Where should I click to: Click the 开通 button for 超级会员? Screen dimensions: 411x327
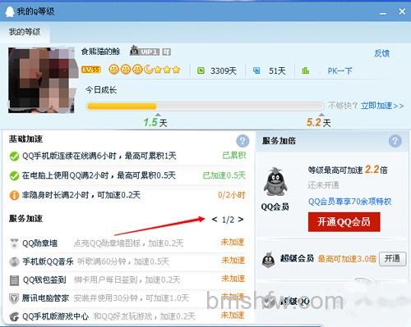pos(392,258)
